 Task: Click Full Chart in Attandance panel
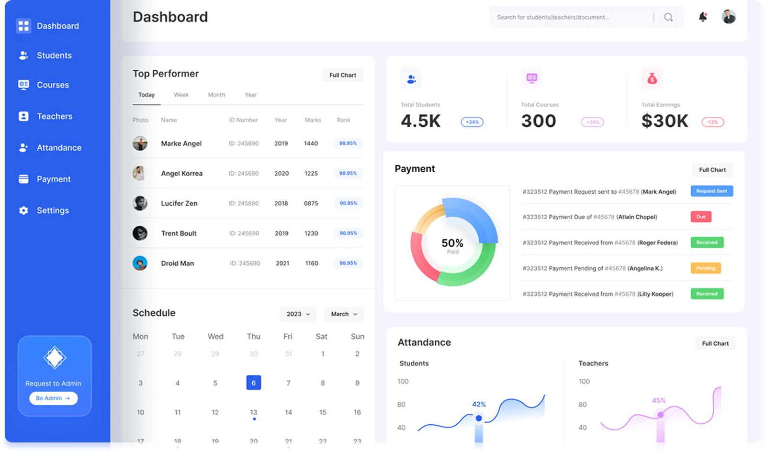pos(715,343)
